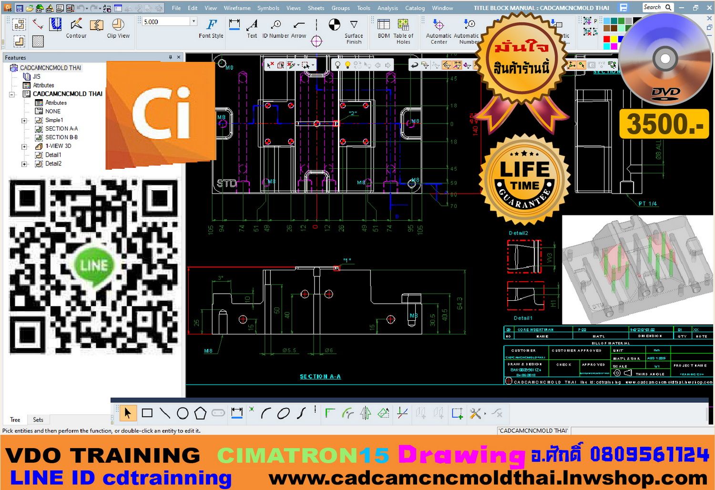Select the Contour tool
This screenshot has width=715, height=490.
(76, 25)
